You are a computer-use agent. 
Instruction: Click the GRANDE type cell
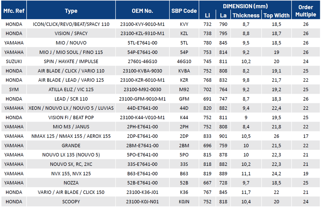[x=71, y=146]
